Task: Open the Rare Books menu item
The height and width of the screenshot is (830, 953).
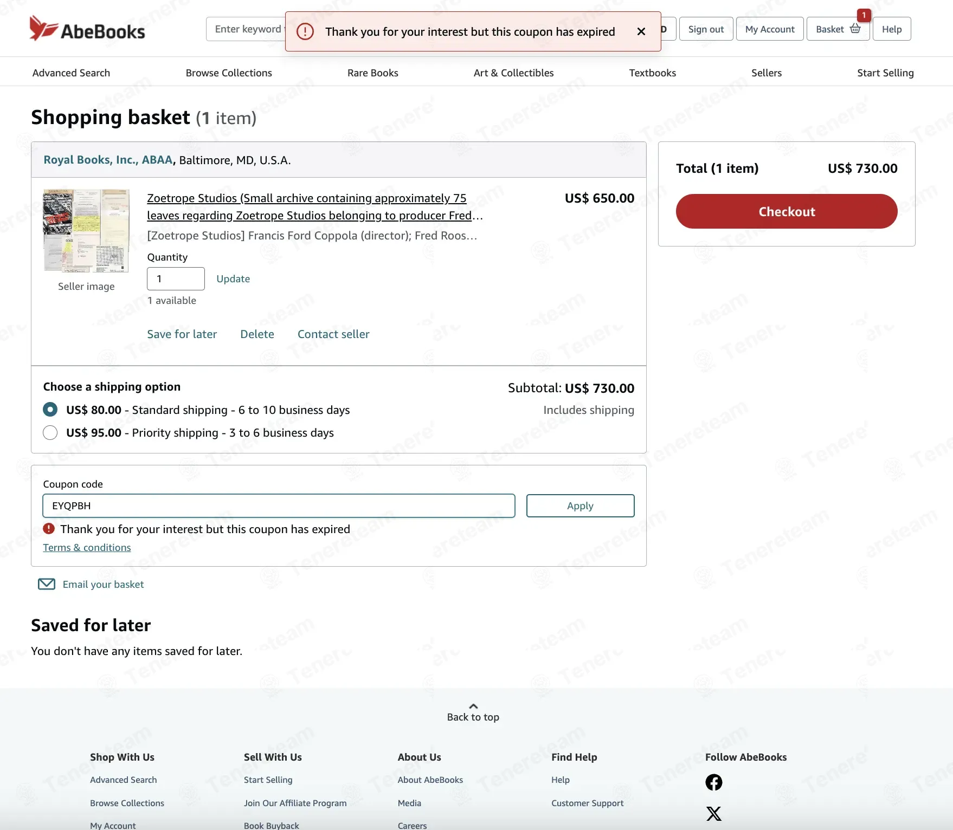Action: [372, 73]
